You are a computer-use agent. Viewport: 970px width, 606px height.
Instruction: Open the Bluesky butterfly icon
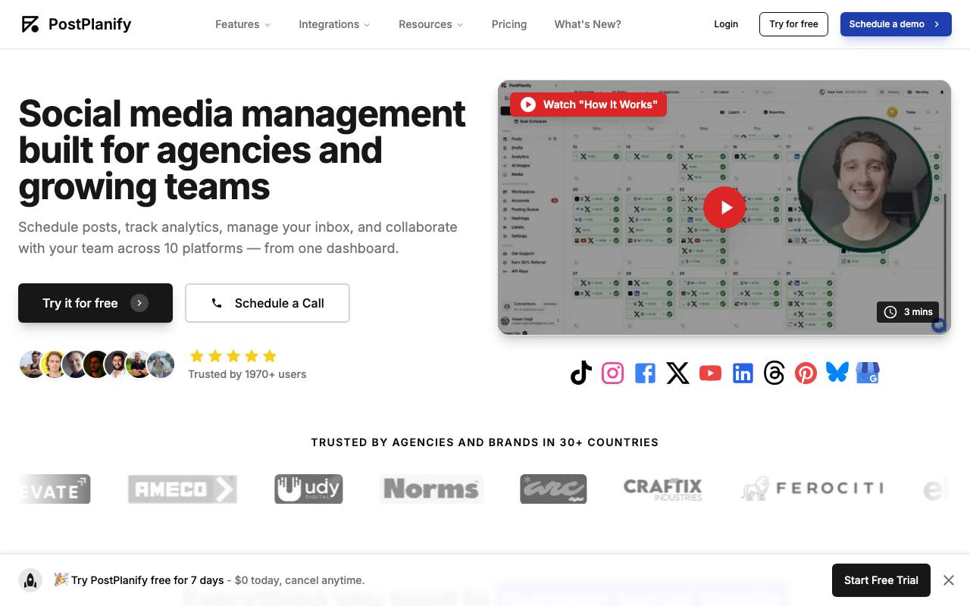837,372
